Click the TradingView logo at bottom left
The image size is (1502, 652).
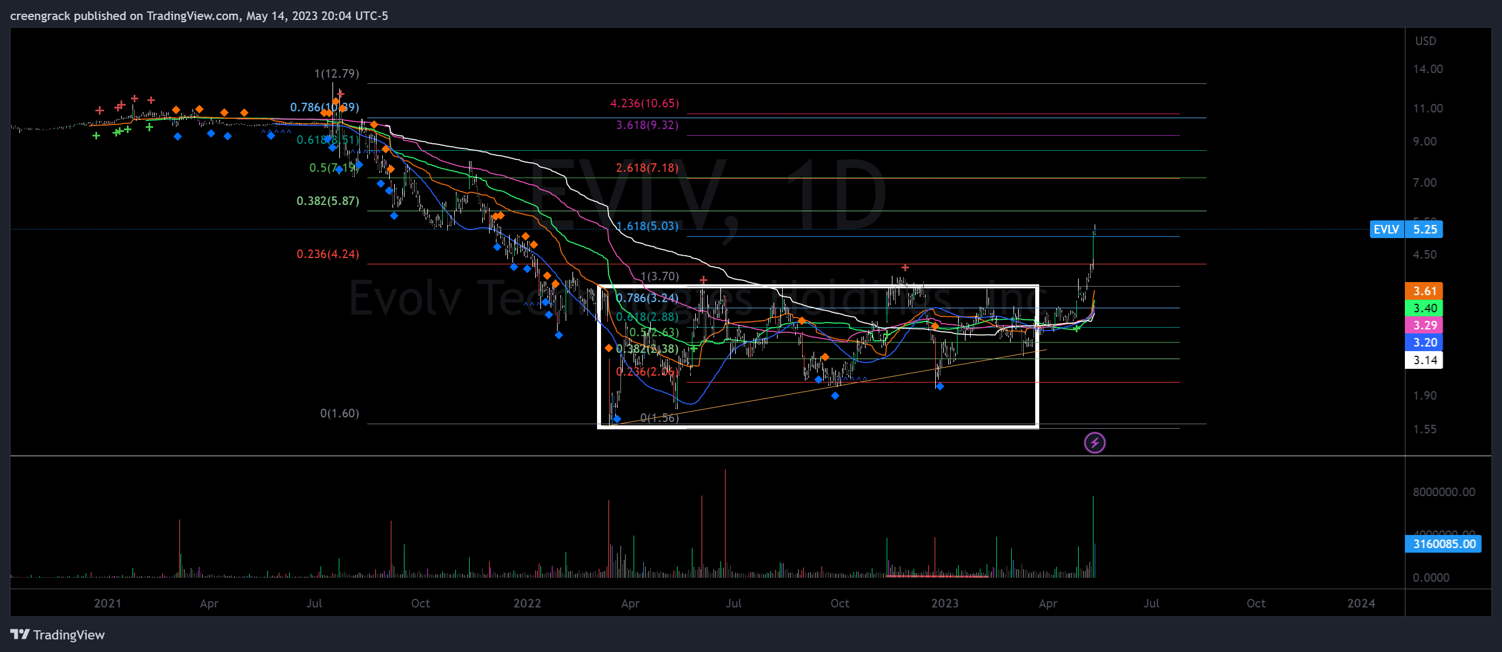pos(57,634)
